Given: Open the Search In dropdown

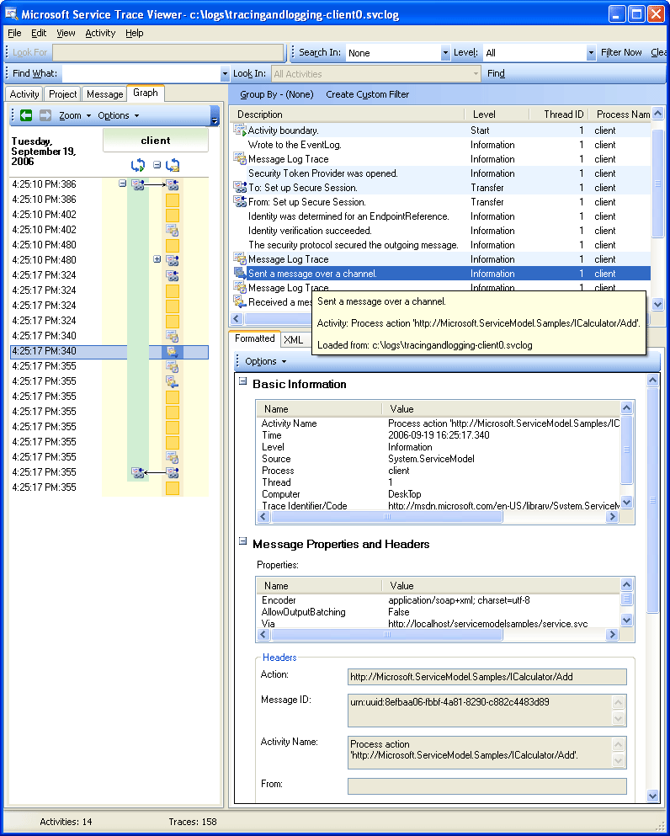Looking at the screenshot, I should tap(445, 53).
